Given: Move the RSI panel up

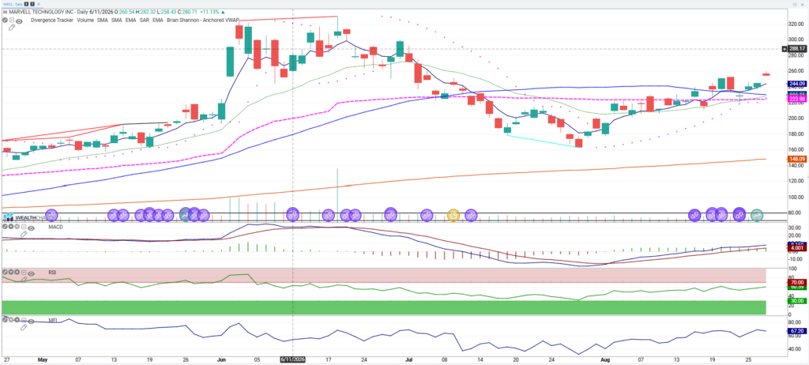Looking at the screenshot, I should (17, 272).
